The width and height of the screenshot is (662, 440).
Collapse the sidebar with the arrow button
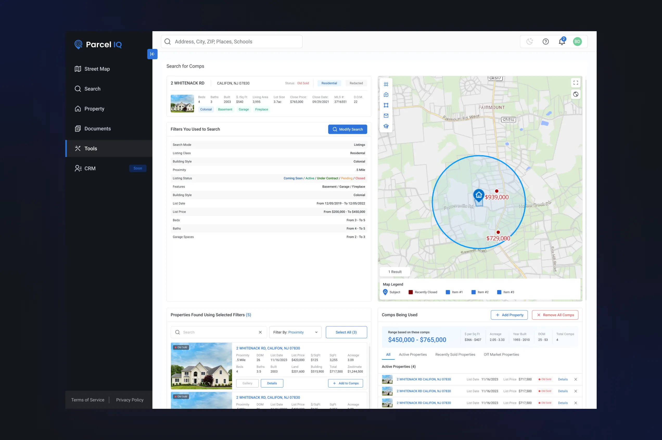[152, 54]
